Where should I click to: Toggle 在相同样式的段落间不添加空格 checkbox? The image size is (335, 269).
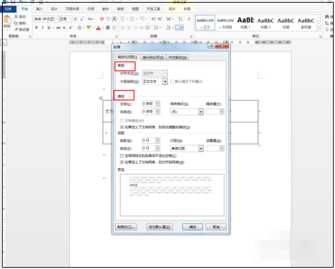click(x=122, y=156)
